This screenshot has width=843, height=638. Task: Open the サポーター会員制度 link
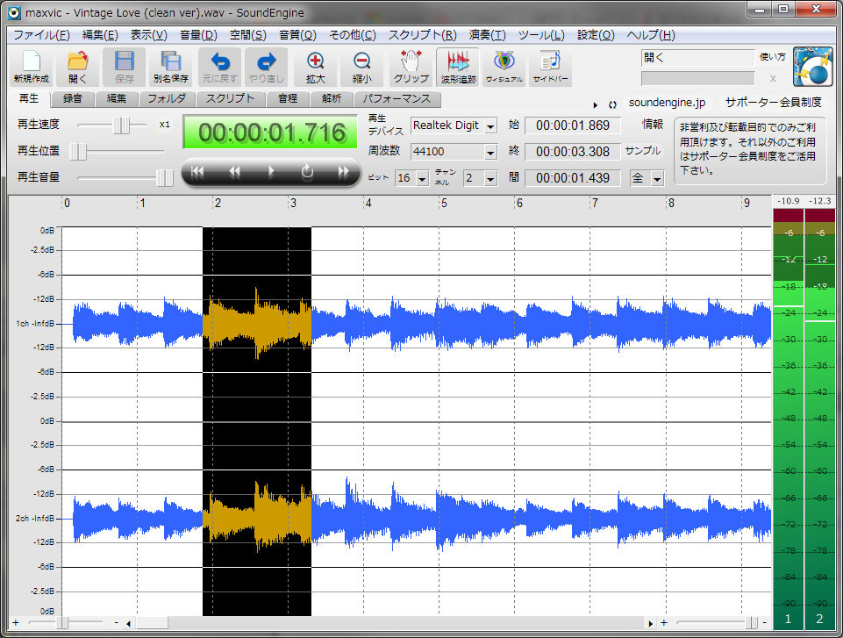[x=773, y=102]
